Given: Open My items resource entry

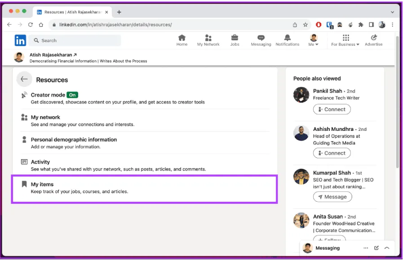Looking at the screenshot, I should click(x=42, y=184).
